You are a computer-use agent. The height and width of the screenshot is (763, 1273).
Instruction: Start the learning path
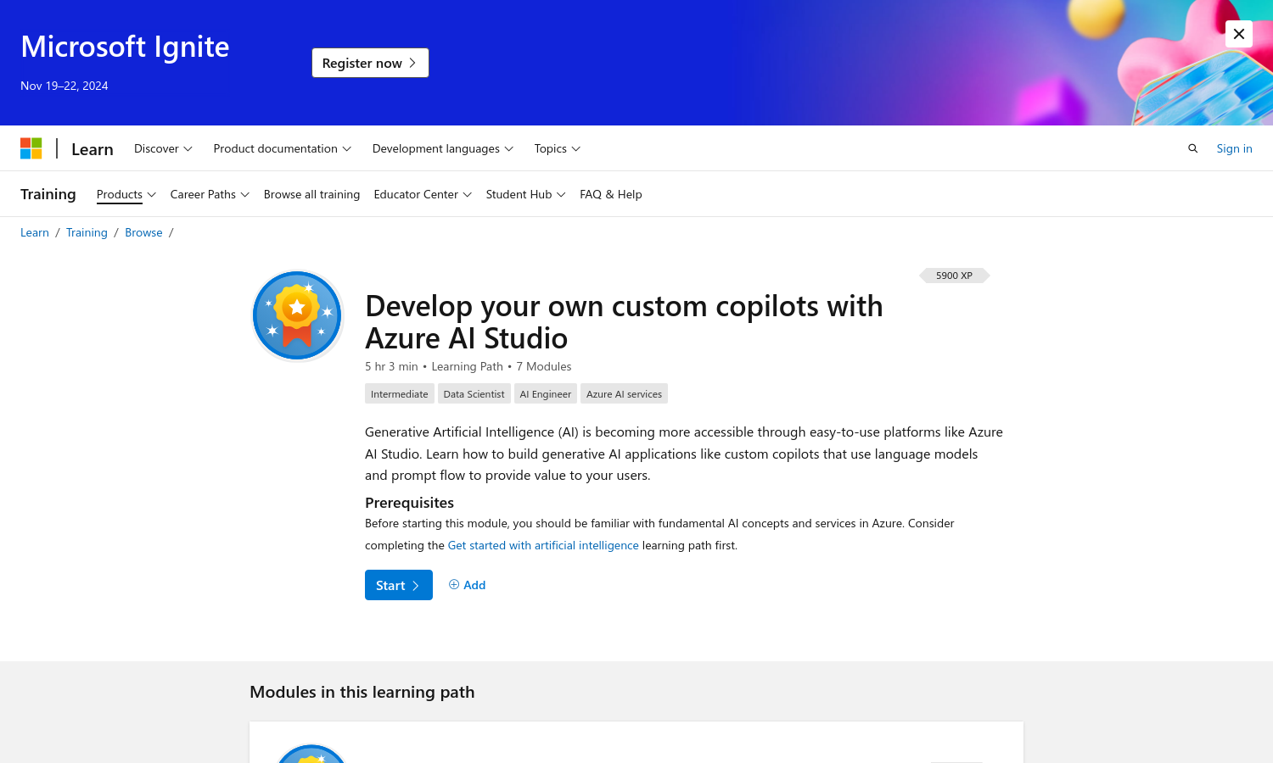pos(398,585)
